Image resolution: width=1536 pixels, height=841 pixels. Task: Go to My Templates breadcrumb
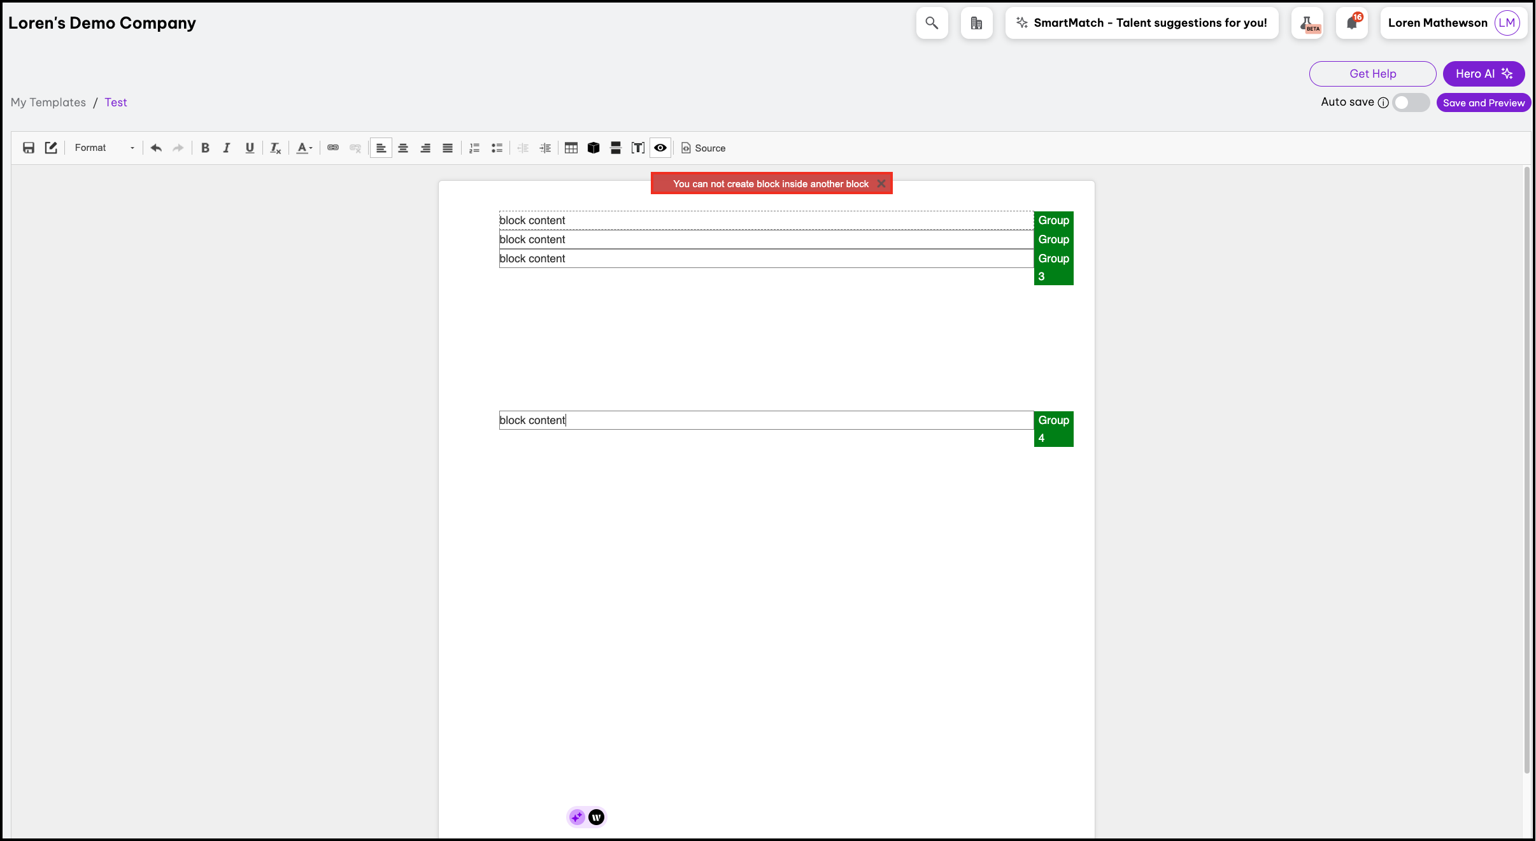tap(48, 102)
